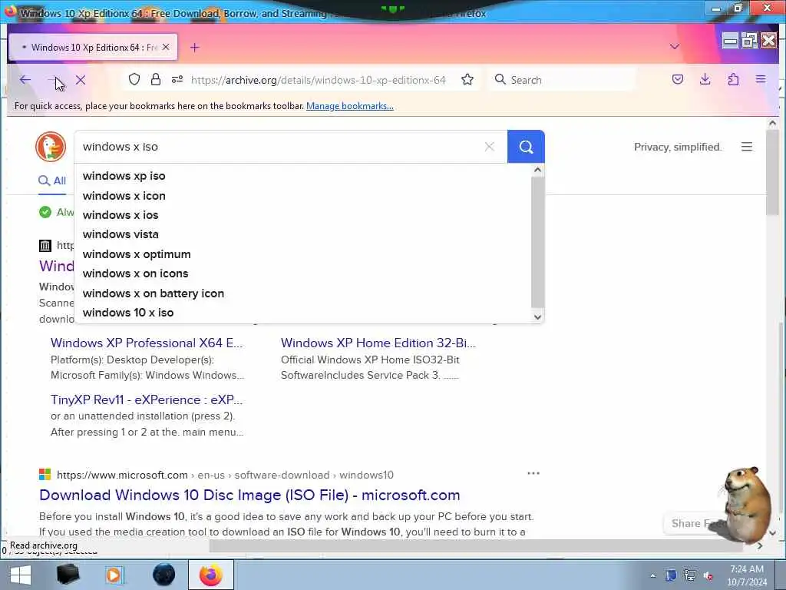Click the muted volume tray icon
Screen dimensions: 786x590
pyautogui.click(x=708, y=576)
